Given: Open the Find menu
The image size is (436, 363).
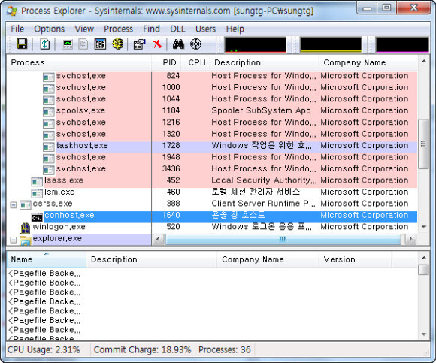Looking at the screenshot, I should click(x=151, y=29).
